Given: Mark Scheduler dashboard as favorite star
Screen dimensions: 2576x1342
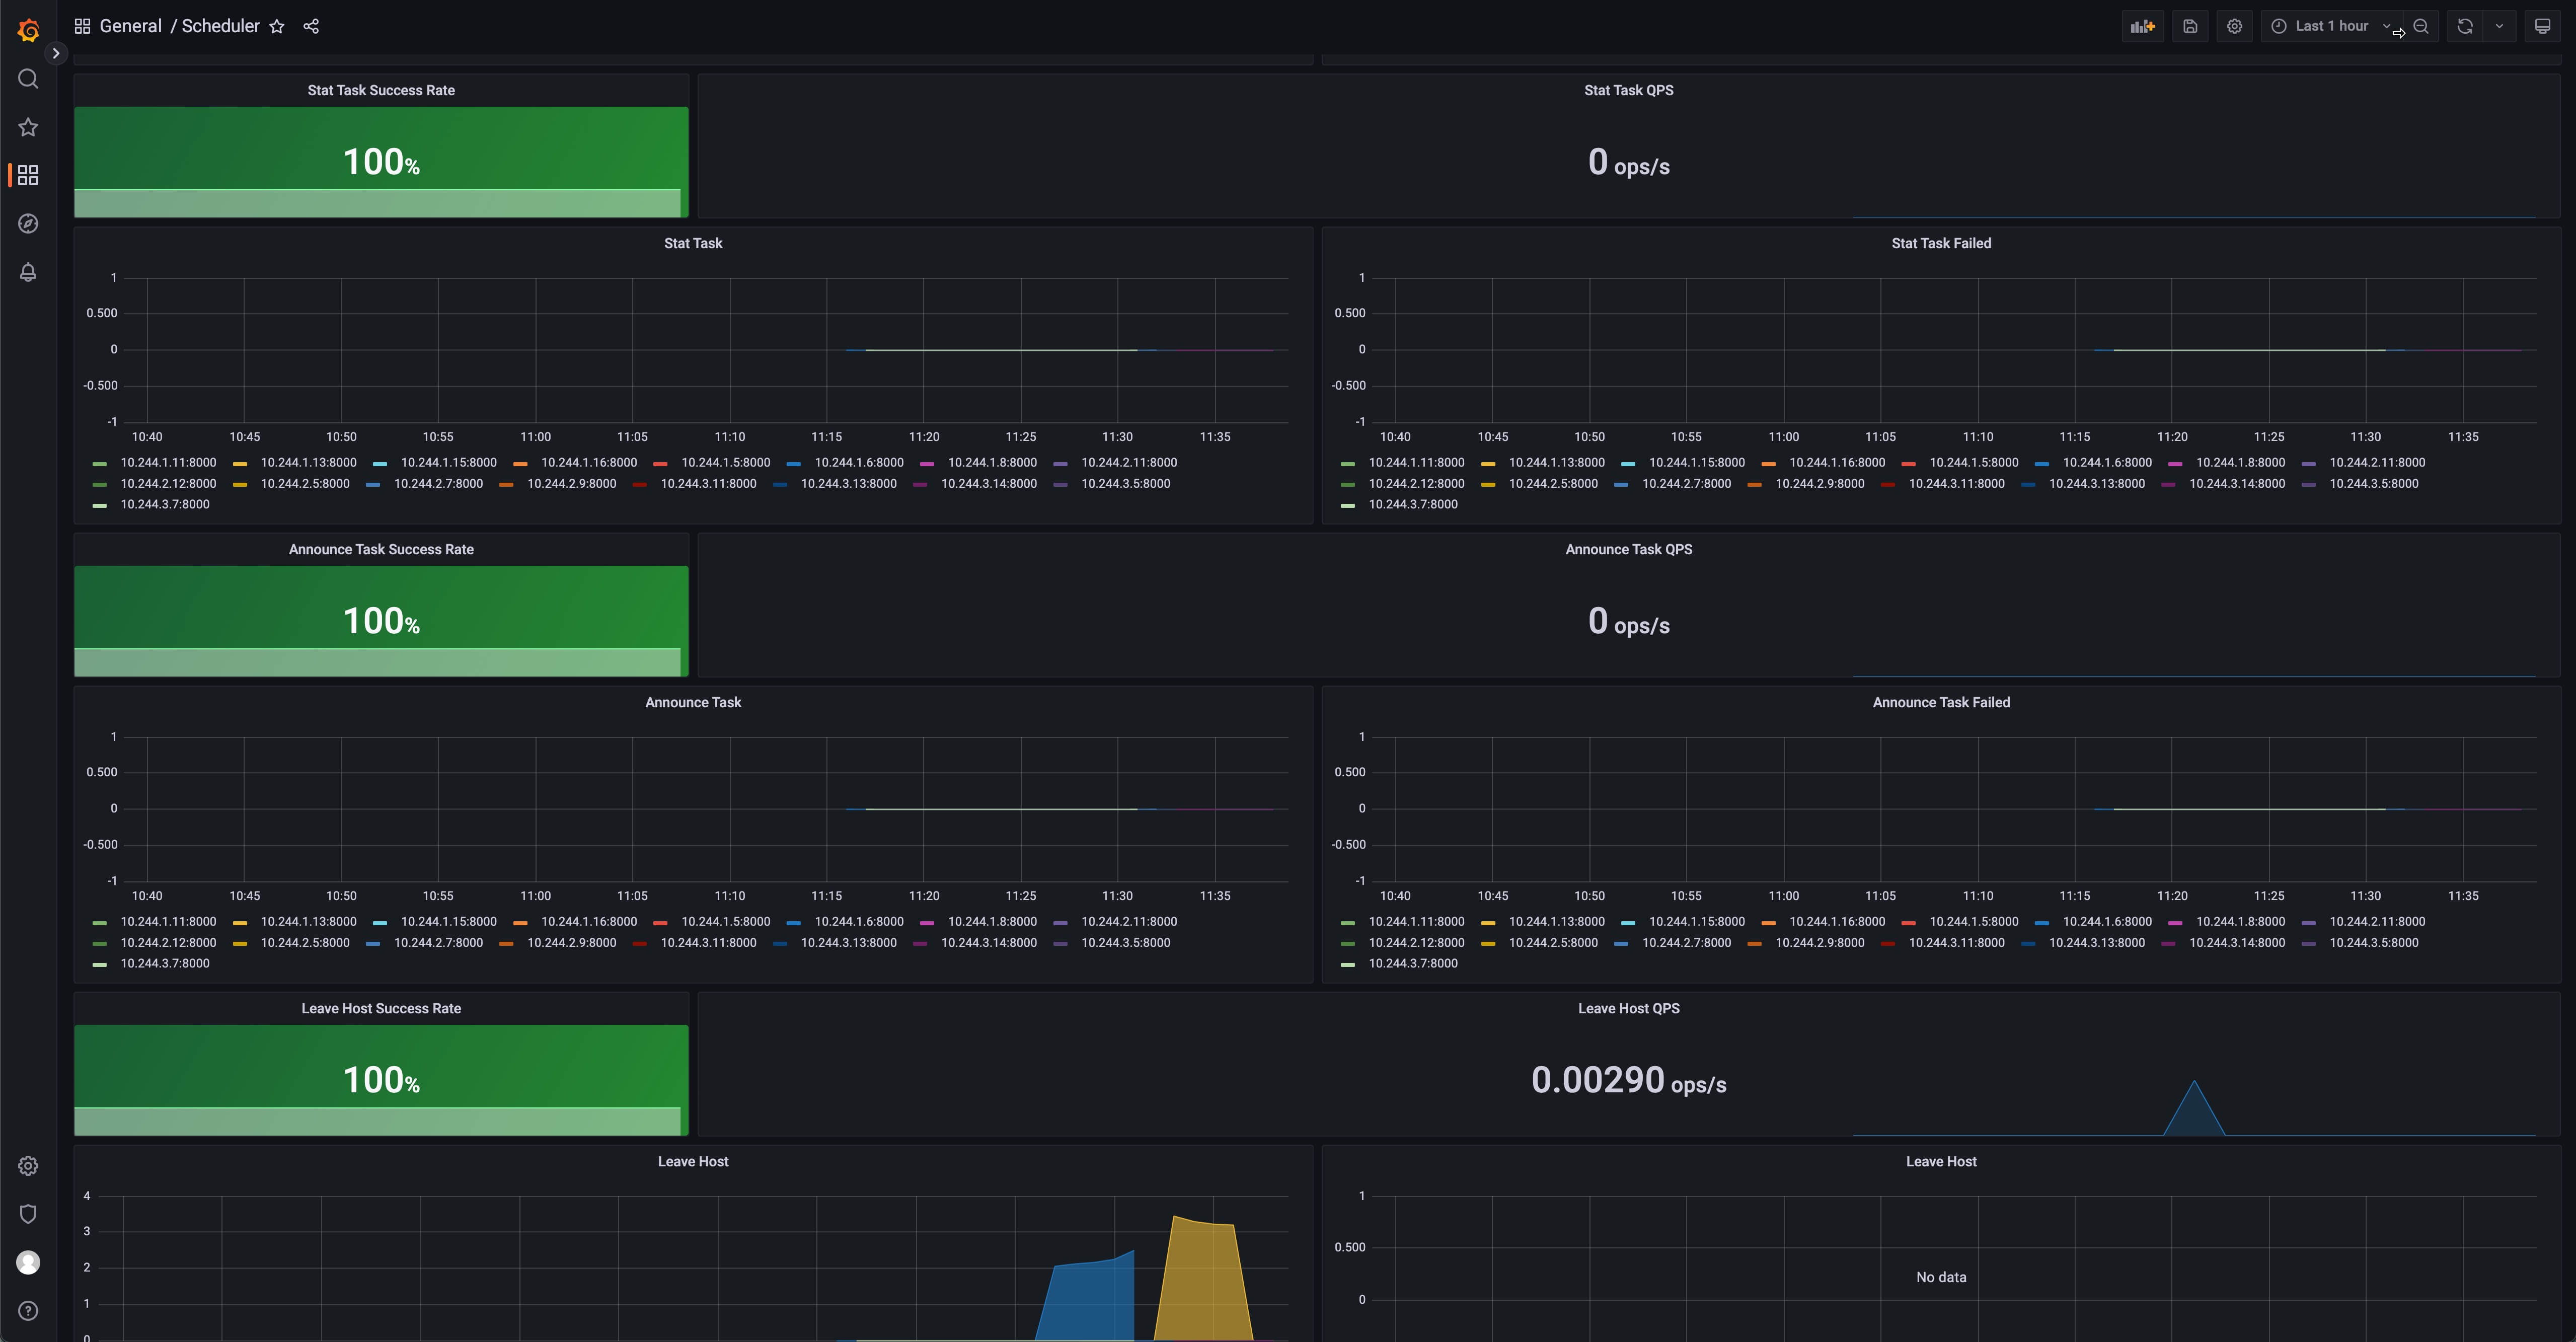Looking at the screenshot, I should click(277, 27).
